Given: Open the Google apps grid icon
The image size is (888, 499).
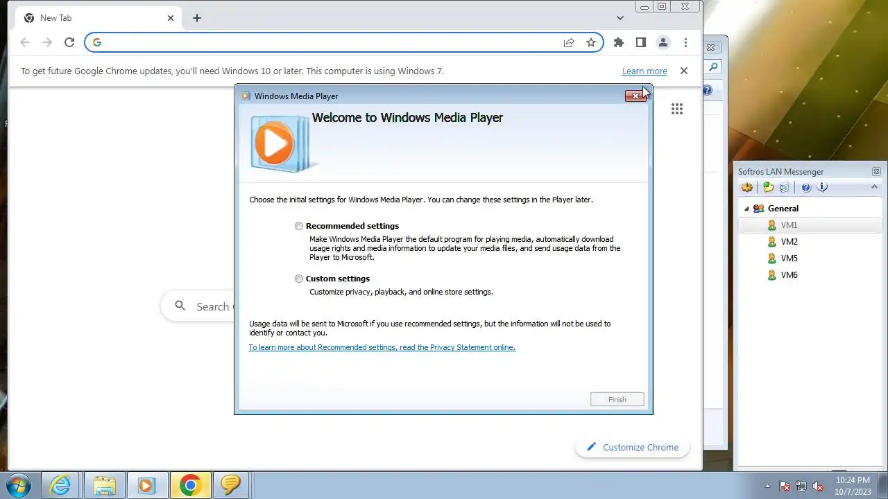Looking at the screenshot, I should tap(677, 109).
